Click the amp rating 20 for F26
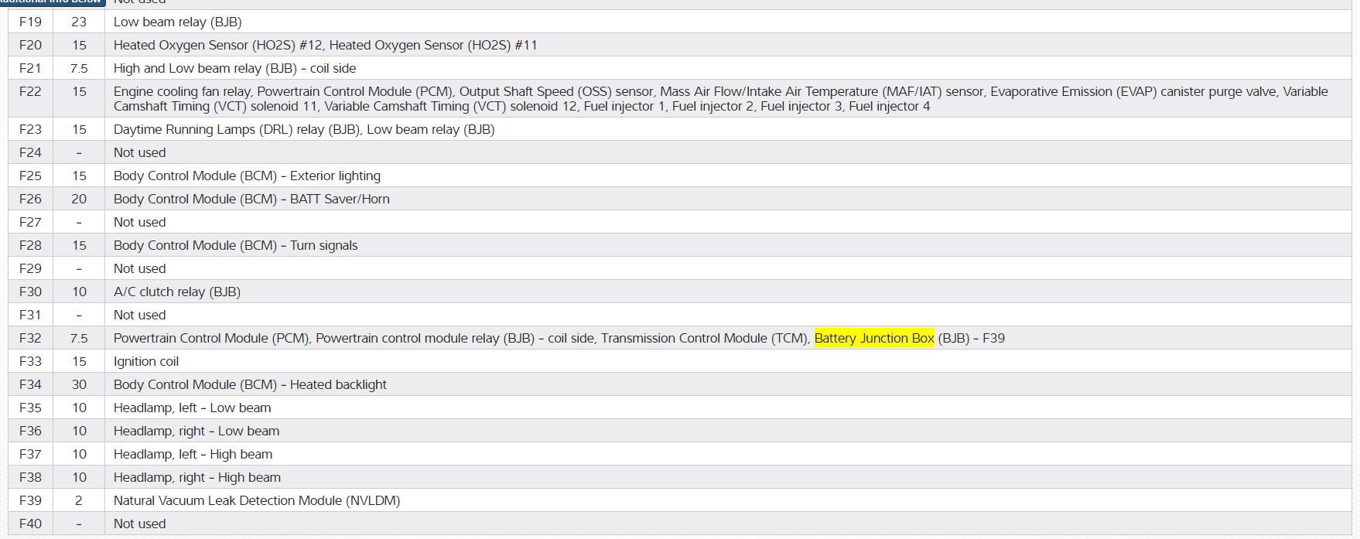This screenshot has width=1360, height=539. coord(79,199)
